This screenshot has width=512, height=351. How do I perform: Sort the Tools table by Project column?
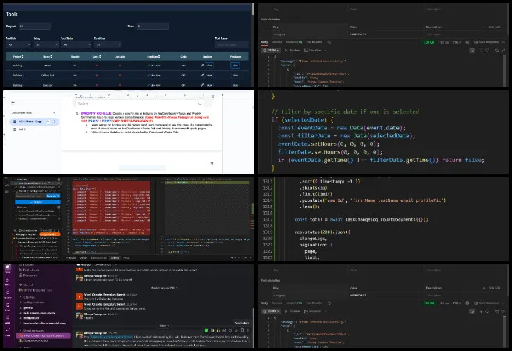pyautogui.click(x=16, y=55)
